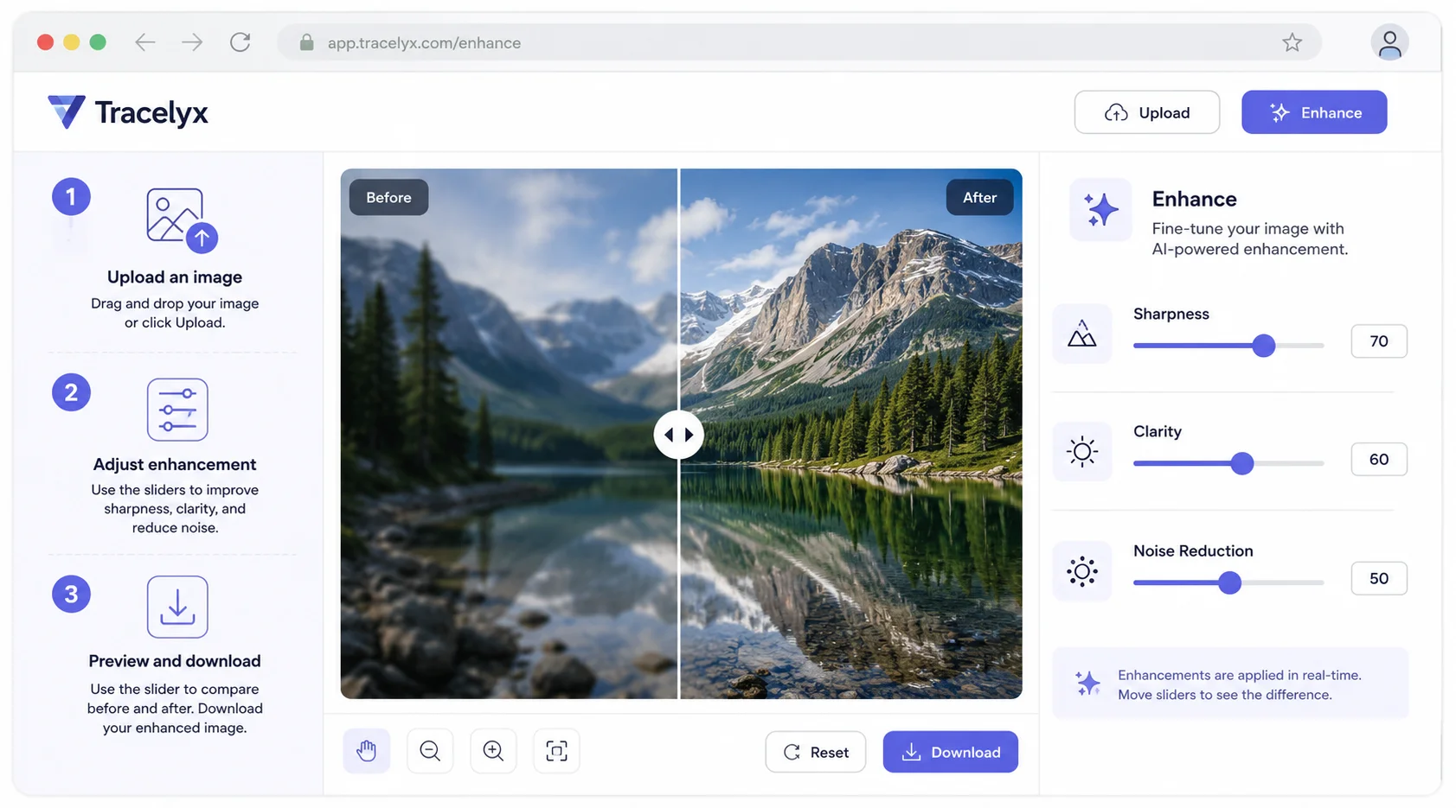Click the adjust enhancement sliders icon
This screenshot has height=808, width=1456.
point(177,410)
